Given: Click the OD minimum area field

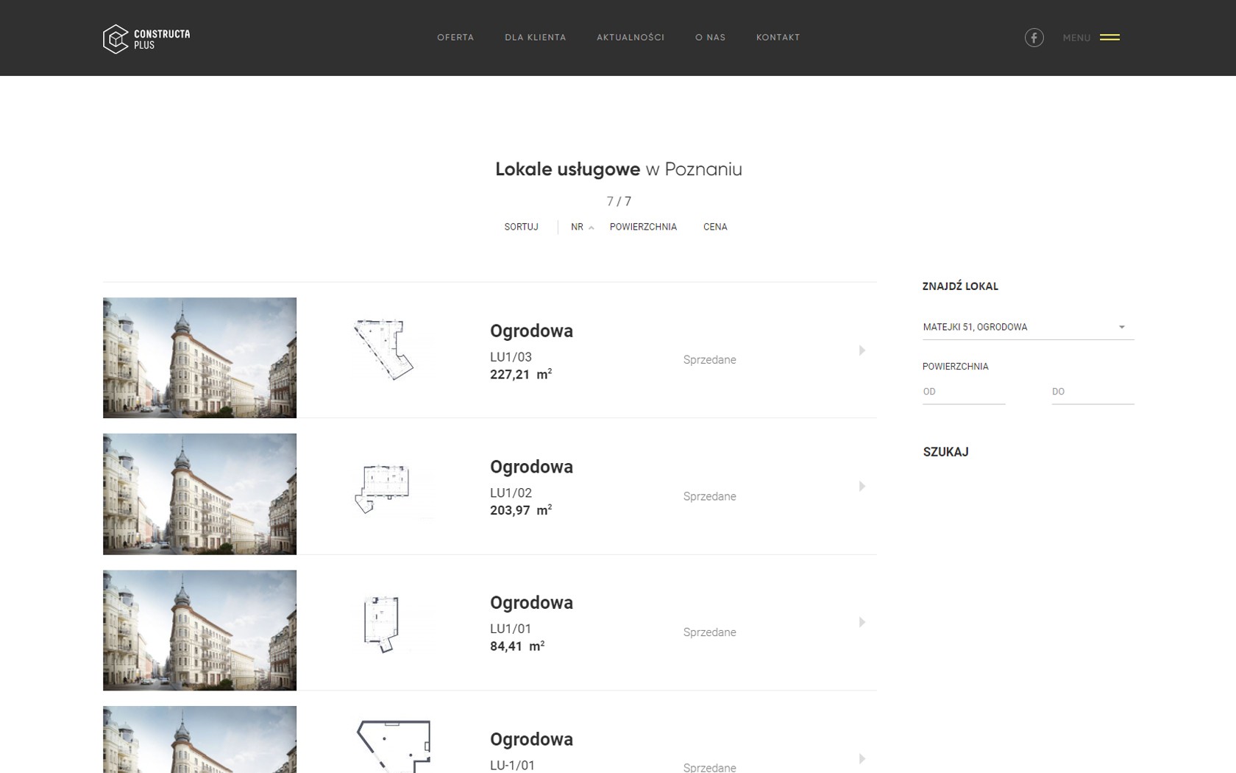Looking at the screenshot, I should pyautogui.click(x=963, y=392).
